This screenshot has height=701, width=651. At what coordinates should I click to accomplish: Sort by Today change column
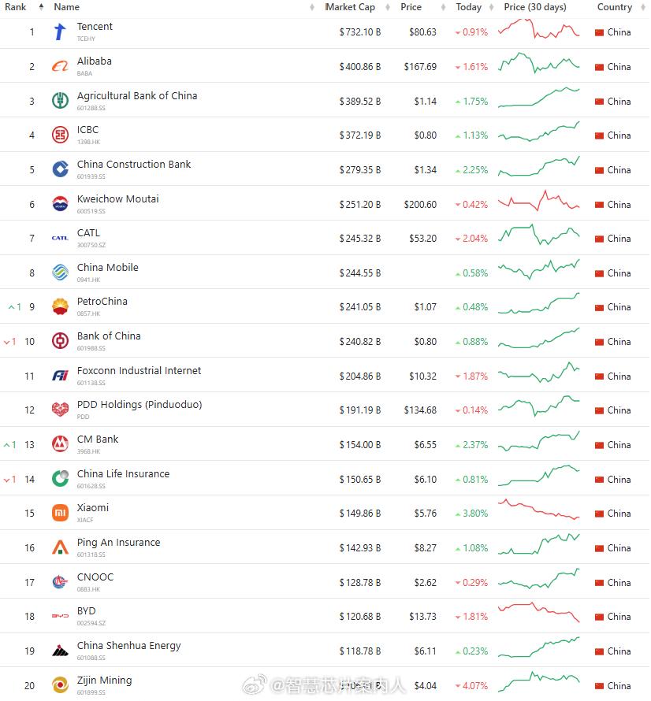(x=468, y=7)
